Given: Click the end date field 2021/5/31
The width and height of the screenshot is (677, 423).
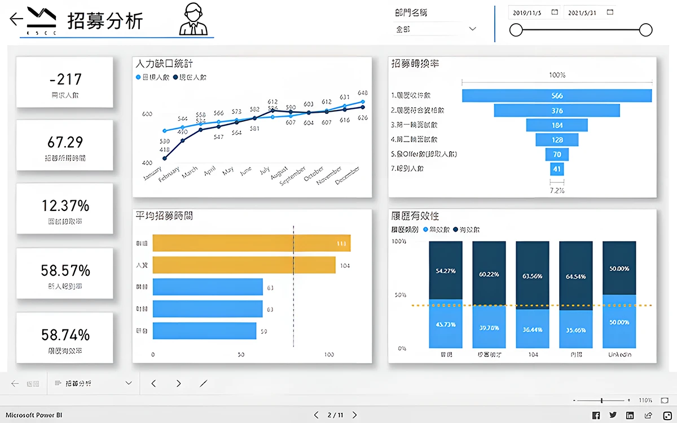Looking at the screenshot, I should point(582,12).
